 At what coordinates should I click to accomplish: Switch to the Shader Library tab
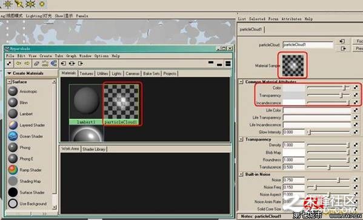coord(94,149)
